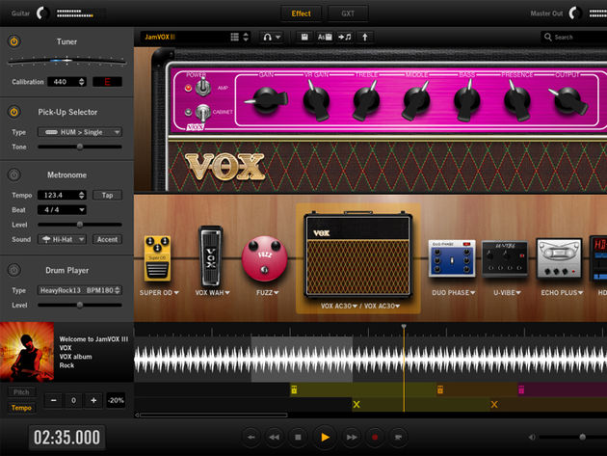Click the play transport button
The image size is (607, 456).
click(x=325, y=437)
